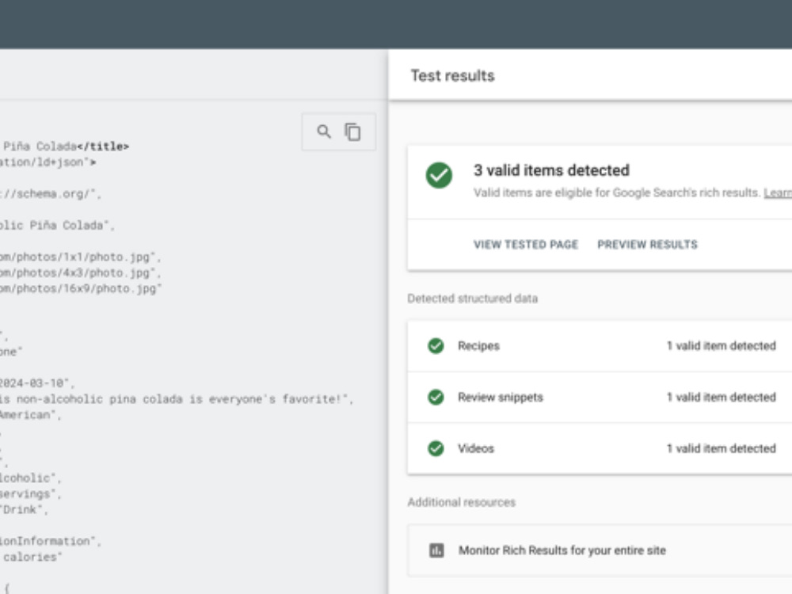The width and height of the screenshot is (792, 594).
Task: Select Recipes' '1 valid item detected' text
Action: (721, 346)
